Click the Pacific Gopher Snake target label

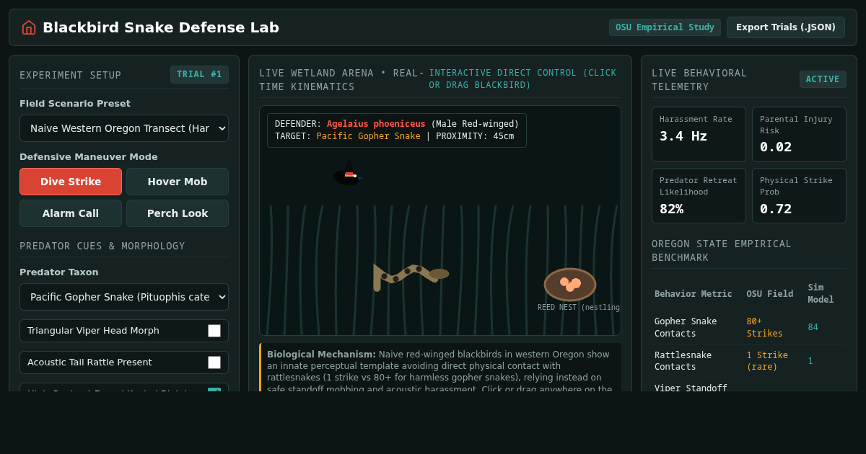[368, 136]
